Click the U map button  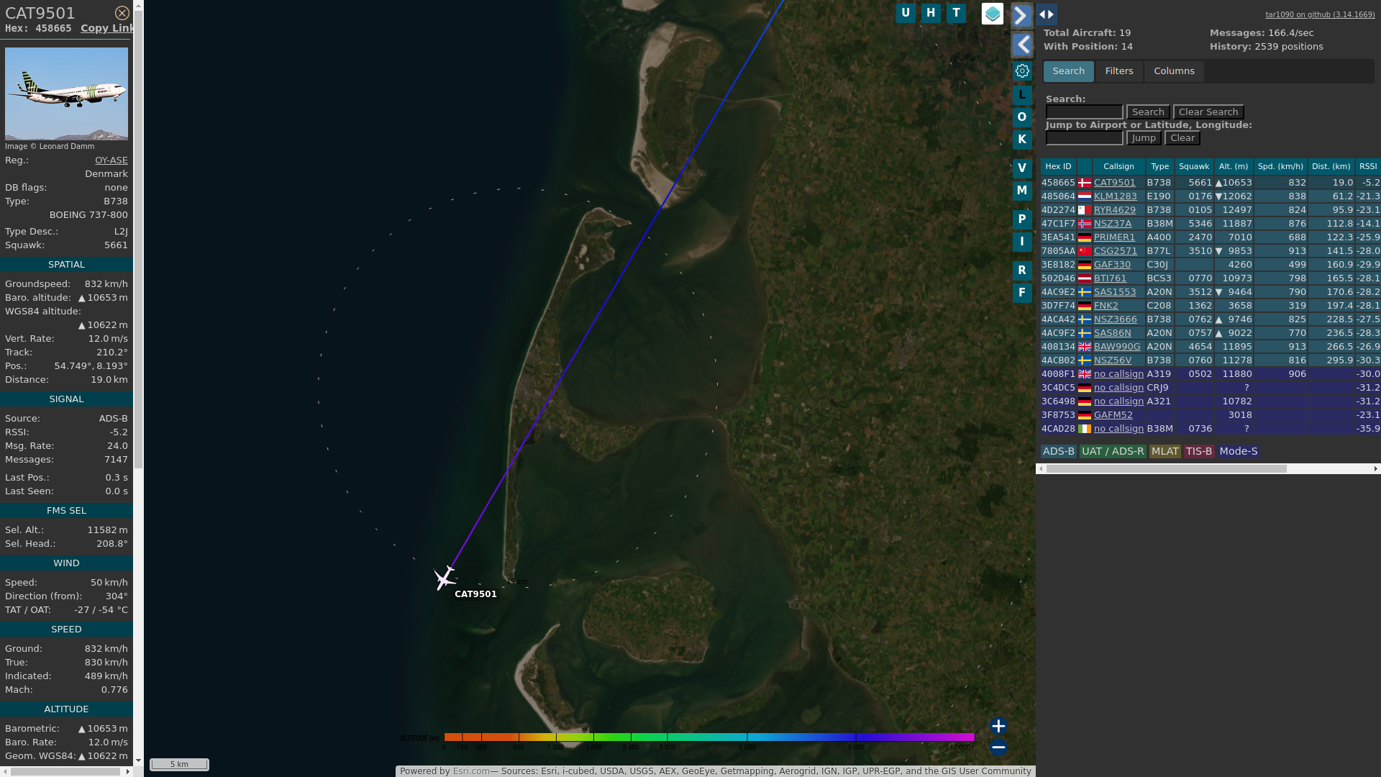tap(906, 13)
